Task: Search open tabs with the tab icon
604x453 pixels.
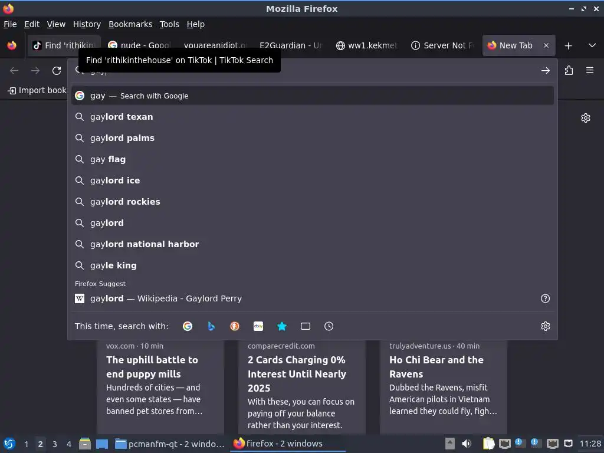Action: 306,326
